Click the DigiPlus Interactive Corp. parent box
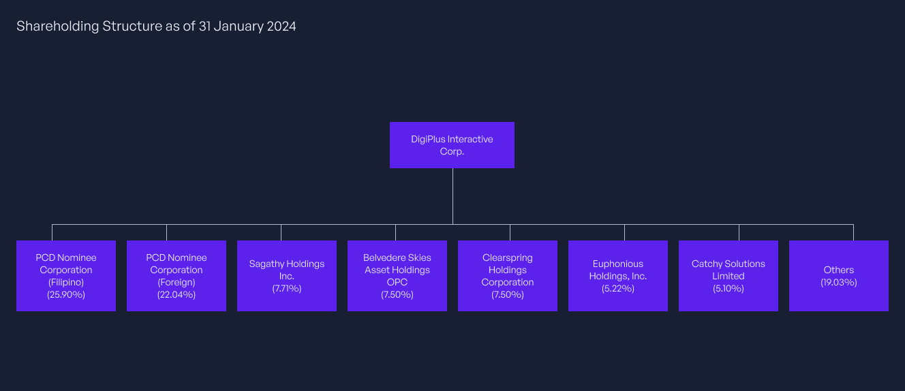The width and height of the screenshot is (905, 391). (x=452, y=145)
